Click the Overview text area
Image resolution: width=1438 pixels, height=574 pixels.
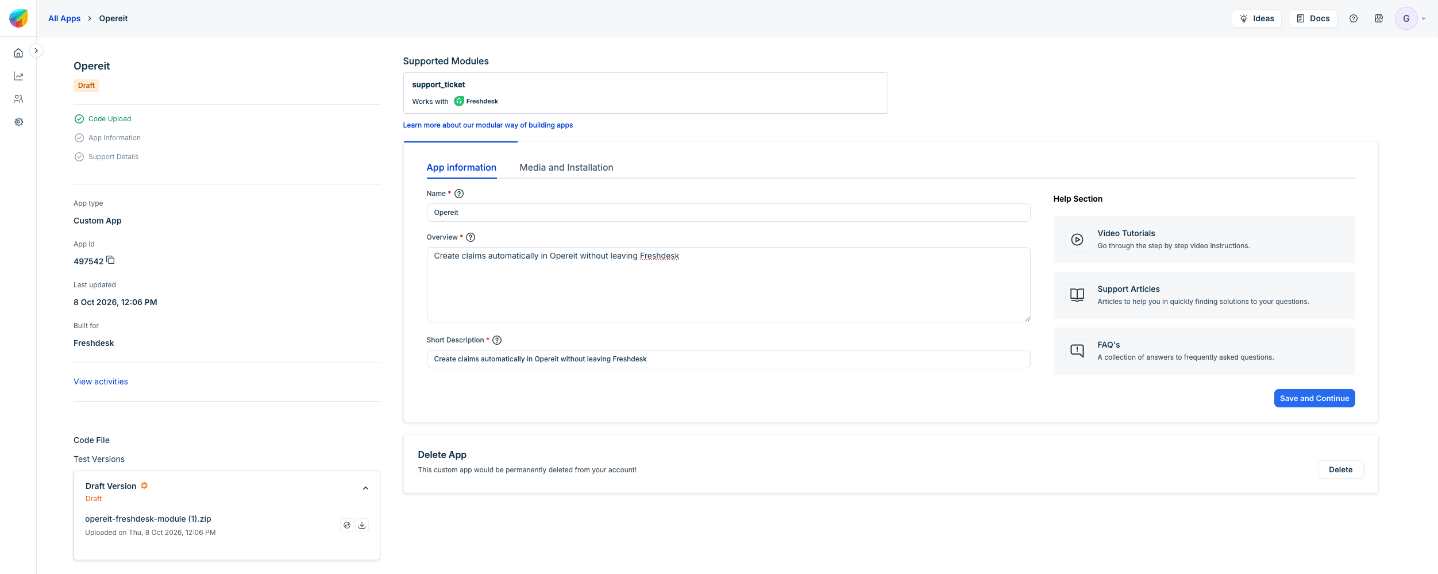coord(728,284)
